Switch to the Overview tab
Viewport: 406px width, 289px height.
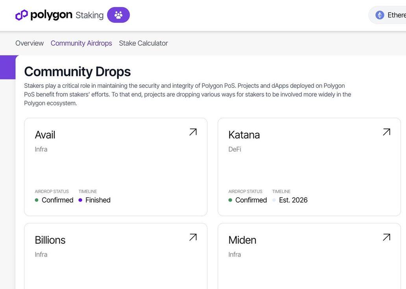(x=30, y=43)
